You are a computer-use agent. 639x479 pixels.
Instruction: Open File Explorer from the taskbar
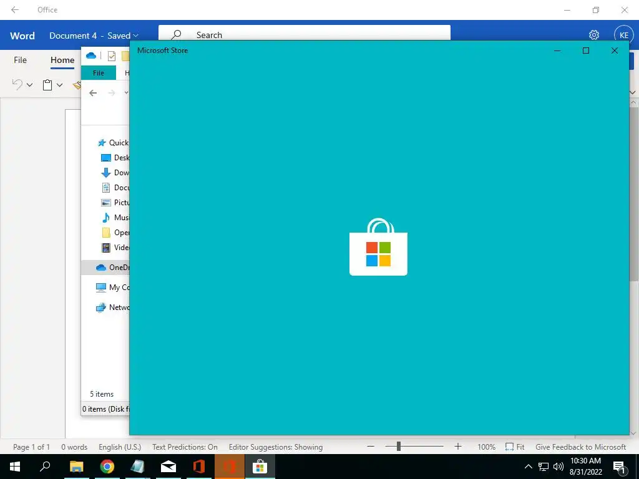pyautogui.click(x=76, y=467)
